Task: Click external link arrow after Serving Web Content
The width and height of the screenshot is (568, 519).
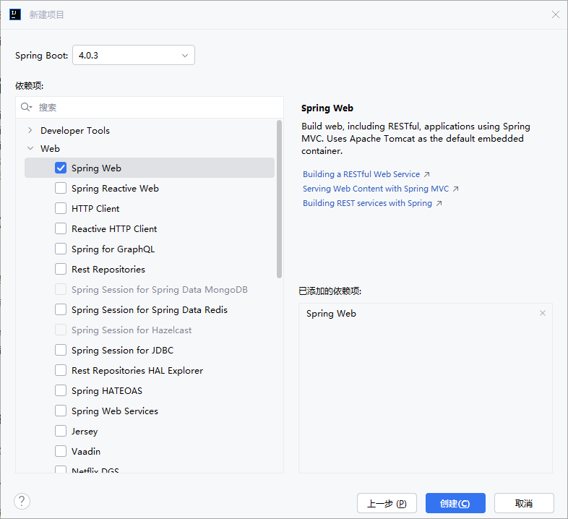Action: pos(456,189)
